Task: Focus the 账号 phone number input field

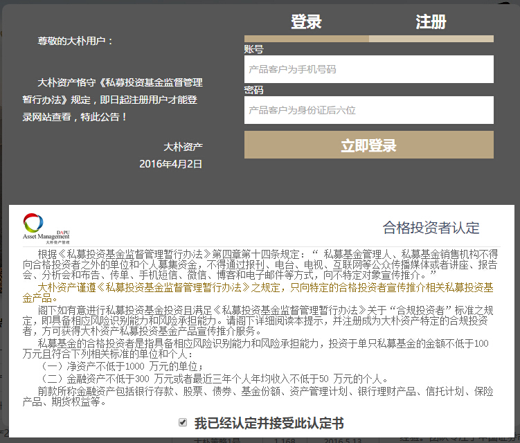Action: coord(369,69)
